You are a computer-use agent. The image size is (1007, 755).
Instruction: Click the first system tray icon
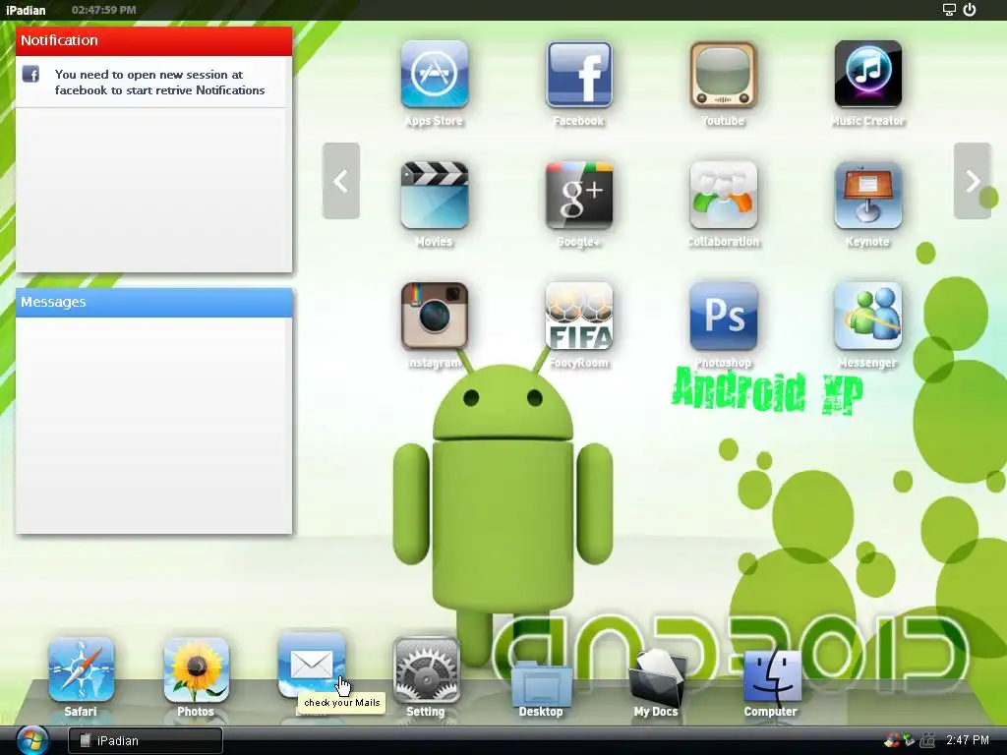pyautogui.click(x=891, y=740)
